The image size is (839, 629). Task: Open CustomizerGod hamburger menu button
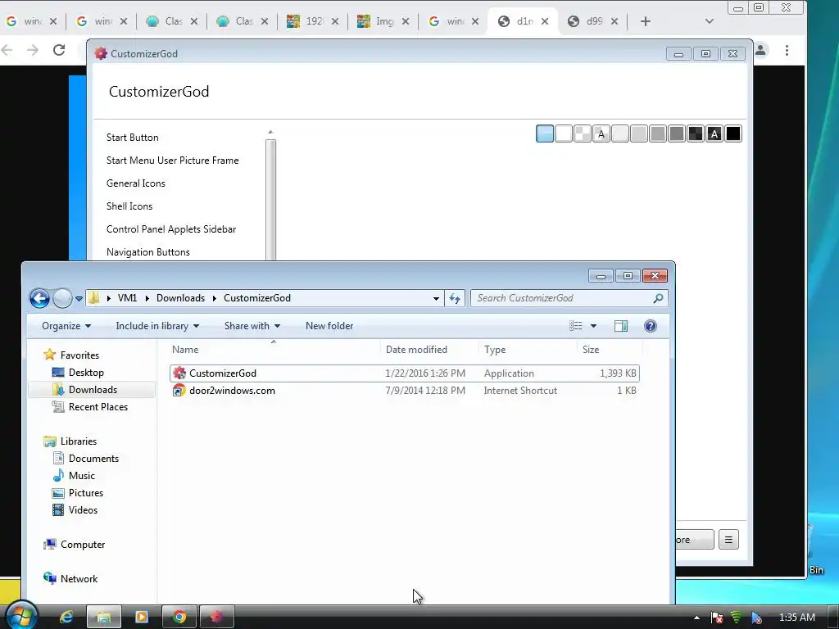(728, 540)
